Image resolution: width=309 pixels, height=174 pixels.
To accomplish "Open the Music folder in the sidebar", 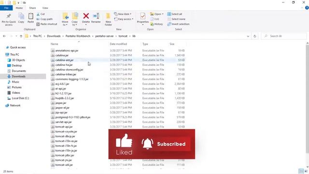I will 13,82.
